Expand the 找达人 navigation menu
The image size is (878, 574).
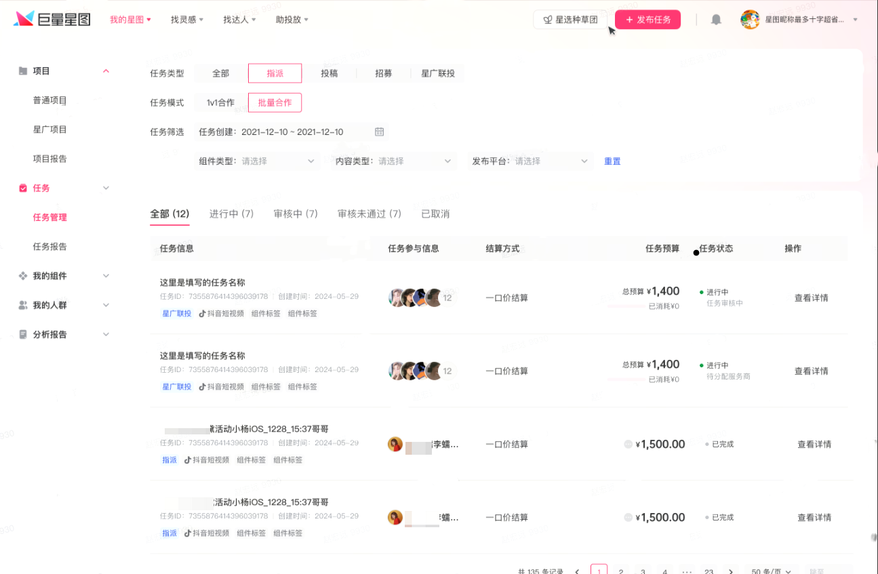click(x=239, y=20)
